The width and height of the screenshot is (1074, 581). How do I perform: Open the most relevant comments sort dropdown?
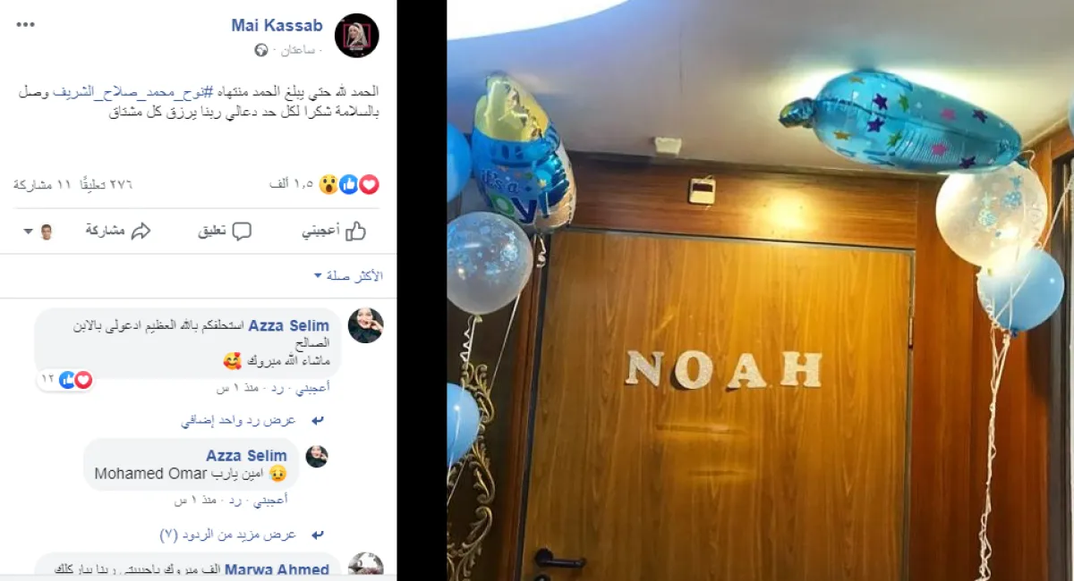tap(348, 276)
